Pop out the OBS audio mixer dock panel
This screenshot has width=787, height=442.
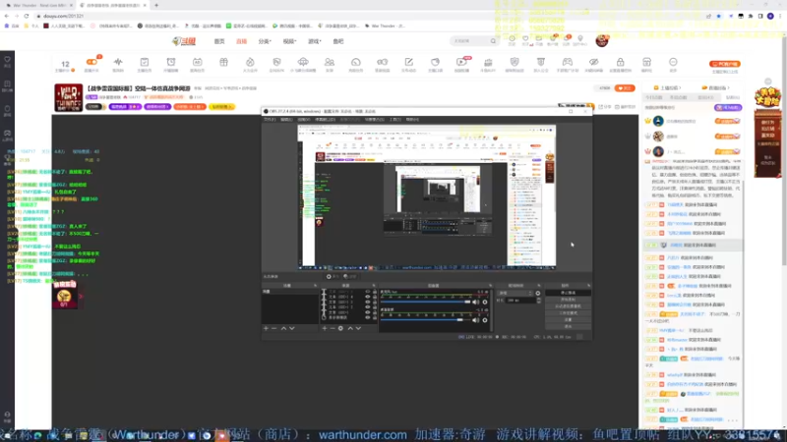[x=490, y=286]
